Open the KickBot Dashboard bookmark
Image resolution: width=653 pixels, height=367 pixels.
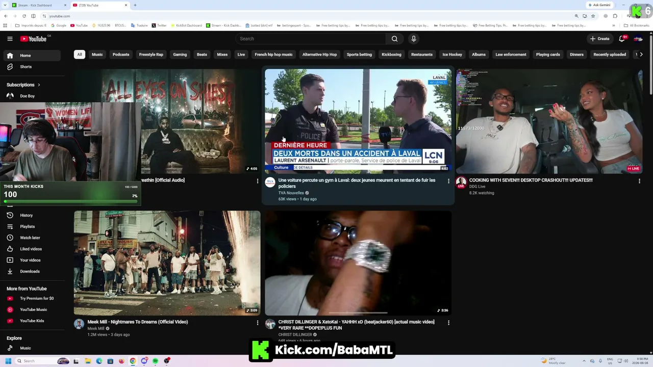(186, 25)
